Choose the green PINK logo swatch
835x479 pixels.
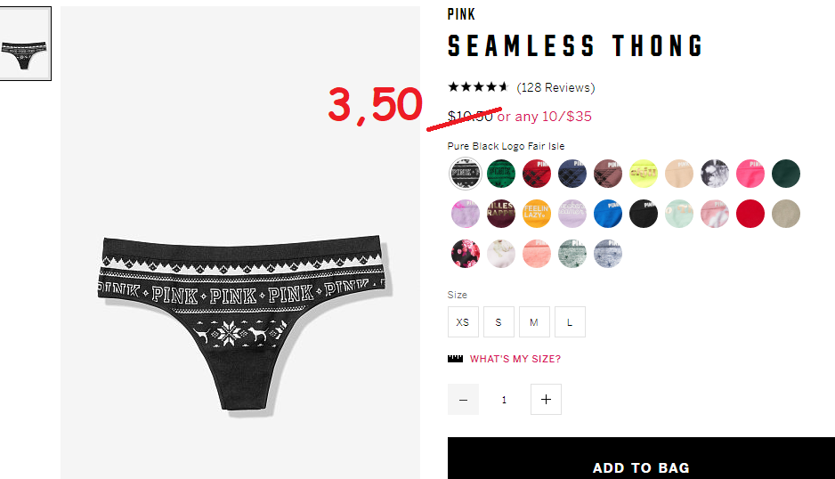(x=500, y=173)
